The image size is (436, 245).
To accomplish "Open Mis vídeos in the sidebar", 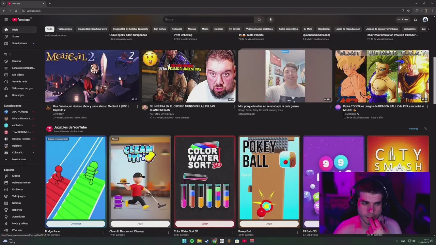I will pos(20,75).
